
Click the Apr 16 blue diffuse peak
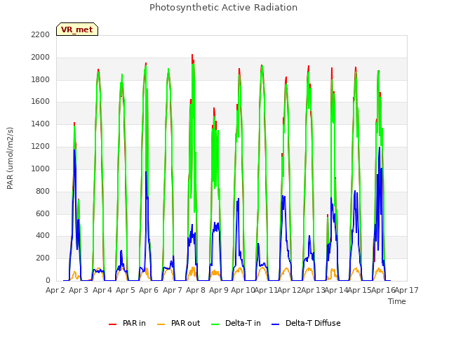pyautogui.click(x=380, y=148)
